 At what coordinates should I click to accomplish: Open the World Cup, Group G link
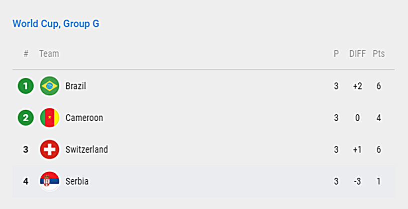(56, 24)
